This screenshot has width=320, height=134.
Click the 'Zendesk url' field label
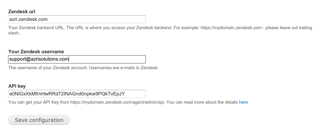(x=22, y=11)
